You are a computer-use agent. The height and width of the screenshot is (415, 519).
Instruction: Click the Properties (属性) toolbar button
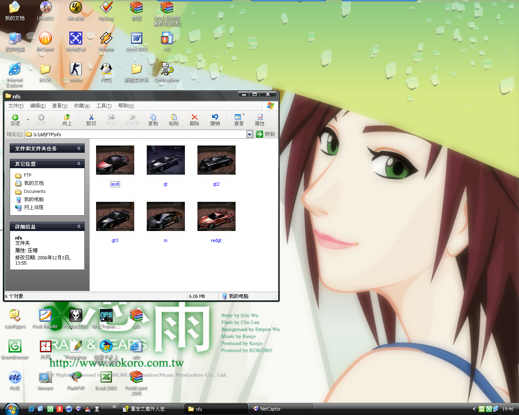tap(259, 120)
